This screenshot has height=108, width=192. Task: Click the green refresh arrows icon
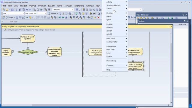pos(76,13)
